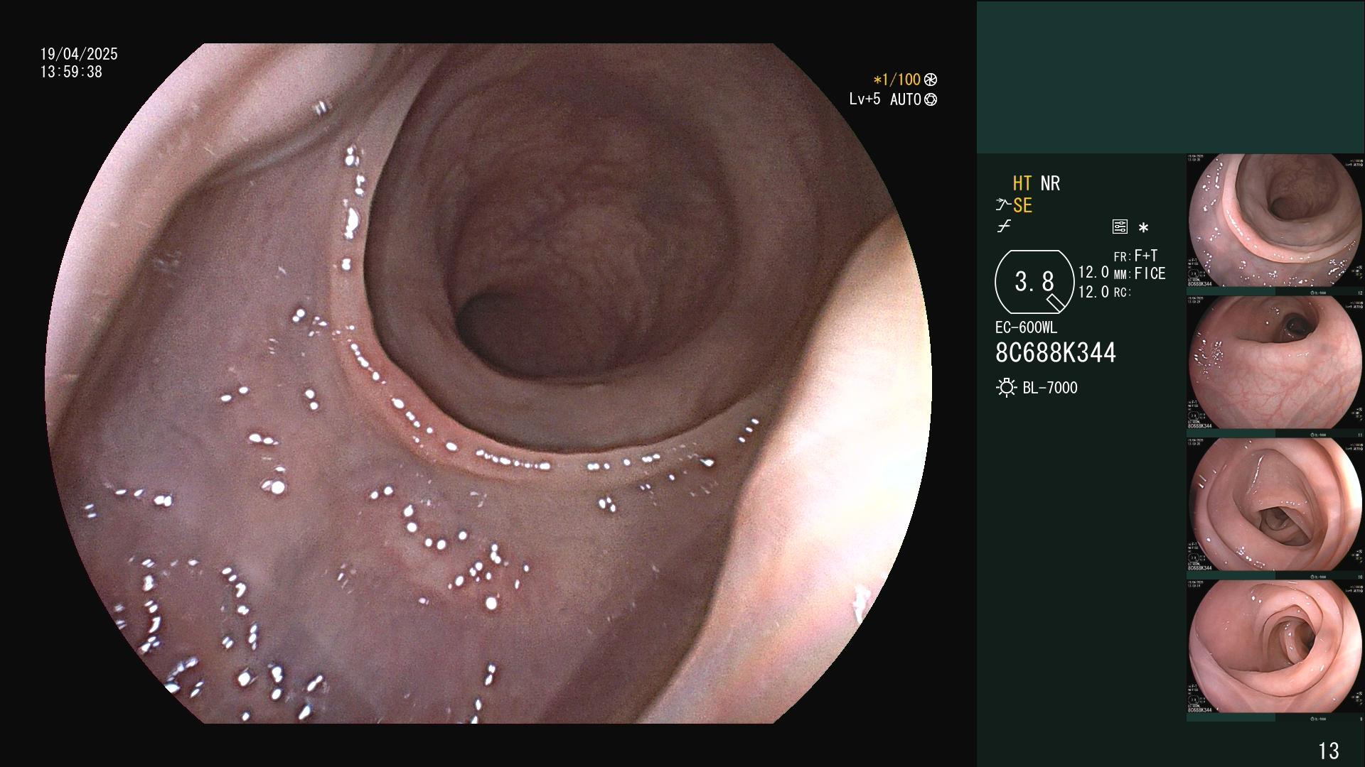Click the date 19/04/2025

79,54
